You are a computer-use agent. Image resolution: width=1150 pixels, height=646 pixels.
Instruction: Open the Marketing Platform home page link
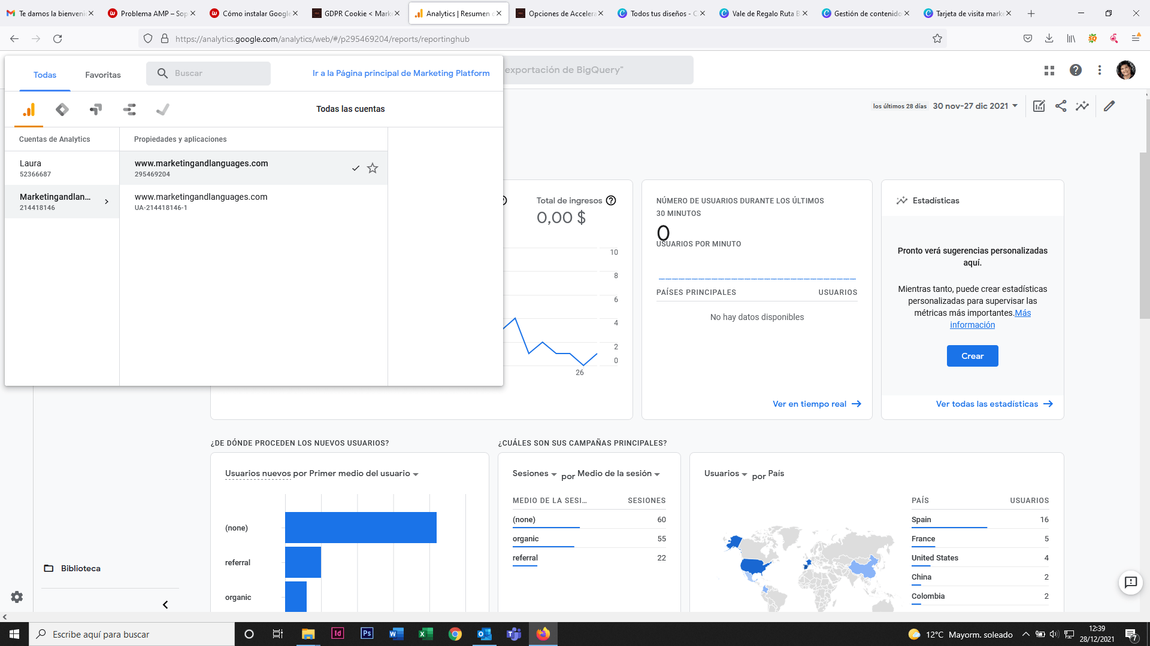tap(401, 73)
